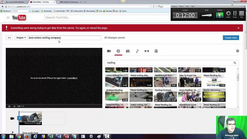Image resolution: width=247 pixels, height=139 pixels.
Task: Reload page via browser refresh icon
Action: pyautogui.click(x=154, y=6)
